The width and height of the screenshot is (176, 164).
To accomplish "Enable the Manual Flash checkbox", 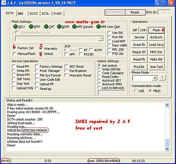I will [14, 54].
